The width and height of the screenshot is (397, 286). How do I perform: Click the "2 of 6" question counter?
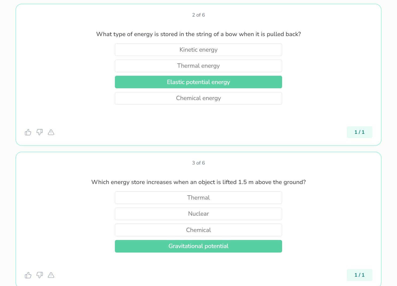point(198,15)
